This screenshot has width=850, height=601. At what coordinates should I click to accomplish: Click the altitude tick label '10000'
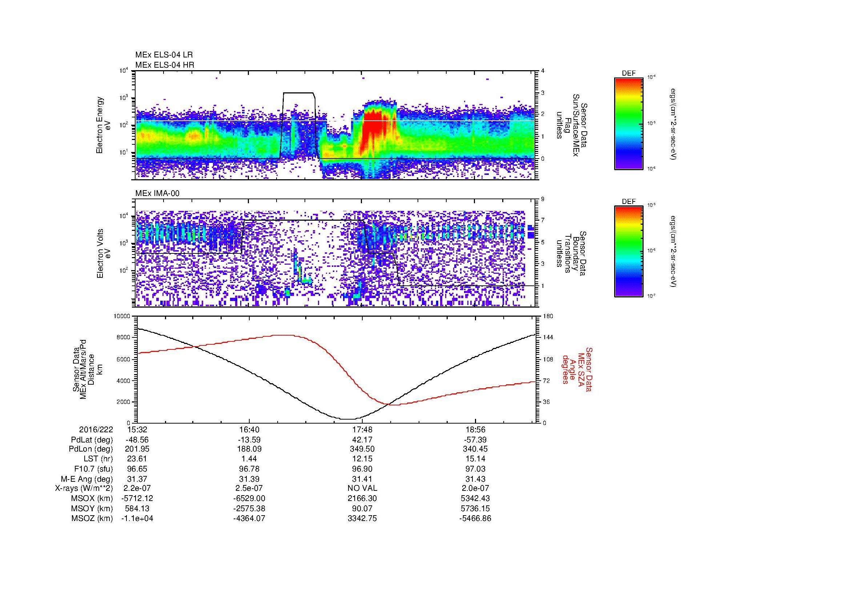[122, 316]
